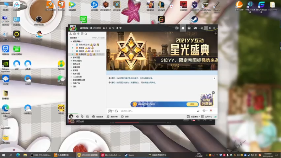Dismiss the floating promo thumbnail
This screenshot has width=281, height=158.
click(213, 93)
